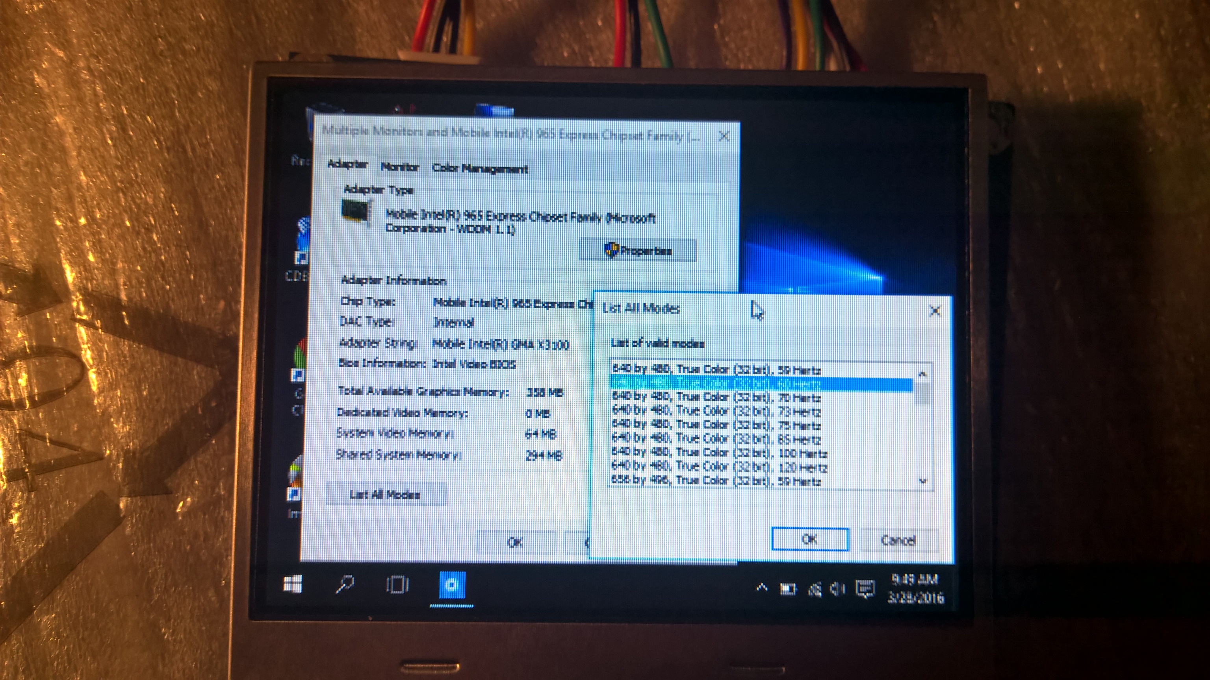Image resolution: width=1210 pixels, height=680 pixels.
Task: Open the Action Center notifications icon
Action: coord(865,588)
